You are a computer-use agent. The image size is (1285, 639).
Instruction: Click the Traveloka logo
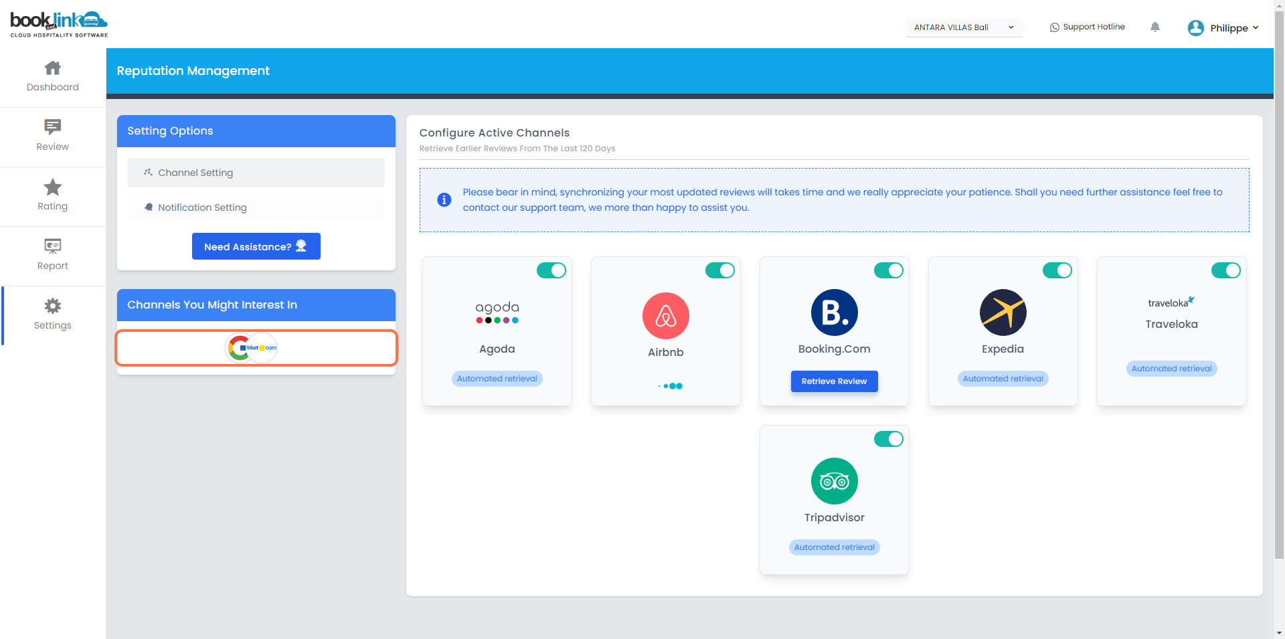1172,302
